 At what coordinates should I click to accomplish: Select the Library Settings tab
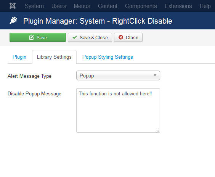click(54, 57)
